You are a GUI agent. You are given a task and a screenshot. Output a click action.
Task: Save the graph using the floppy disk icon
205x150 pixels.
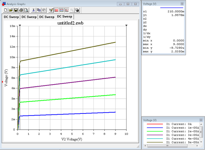pyautogui.click(x=15, y=10)
